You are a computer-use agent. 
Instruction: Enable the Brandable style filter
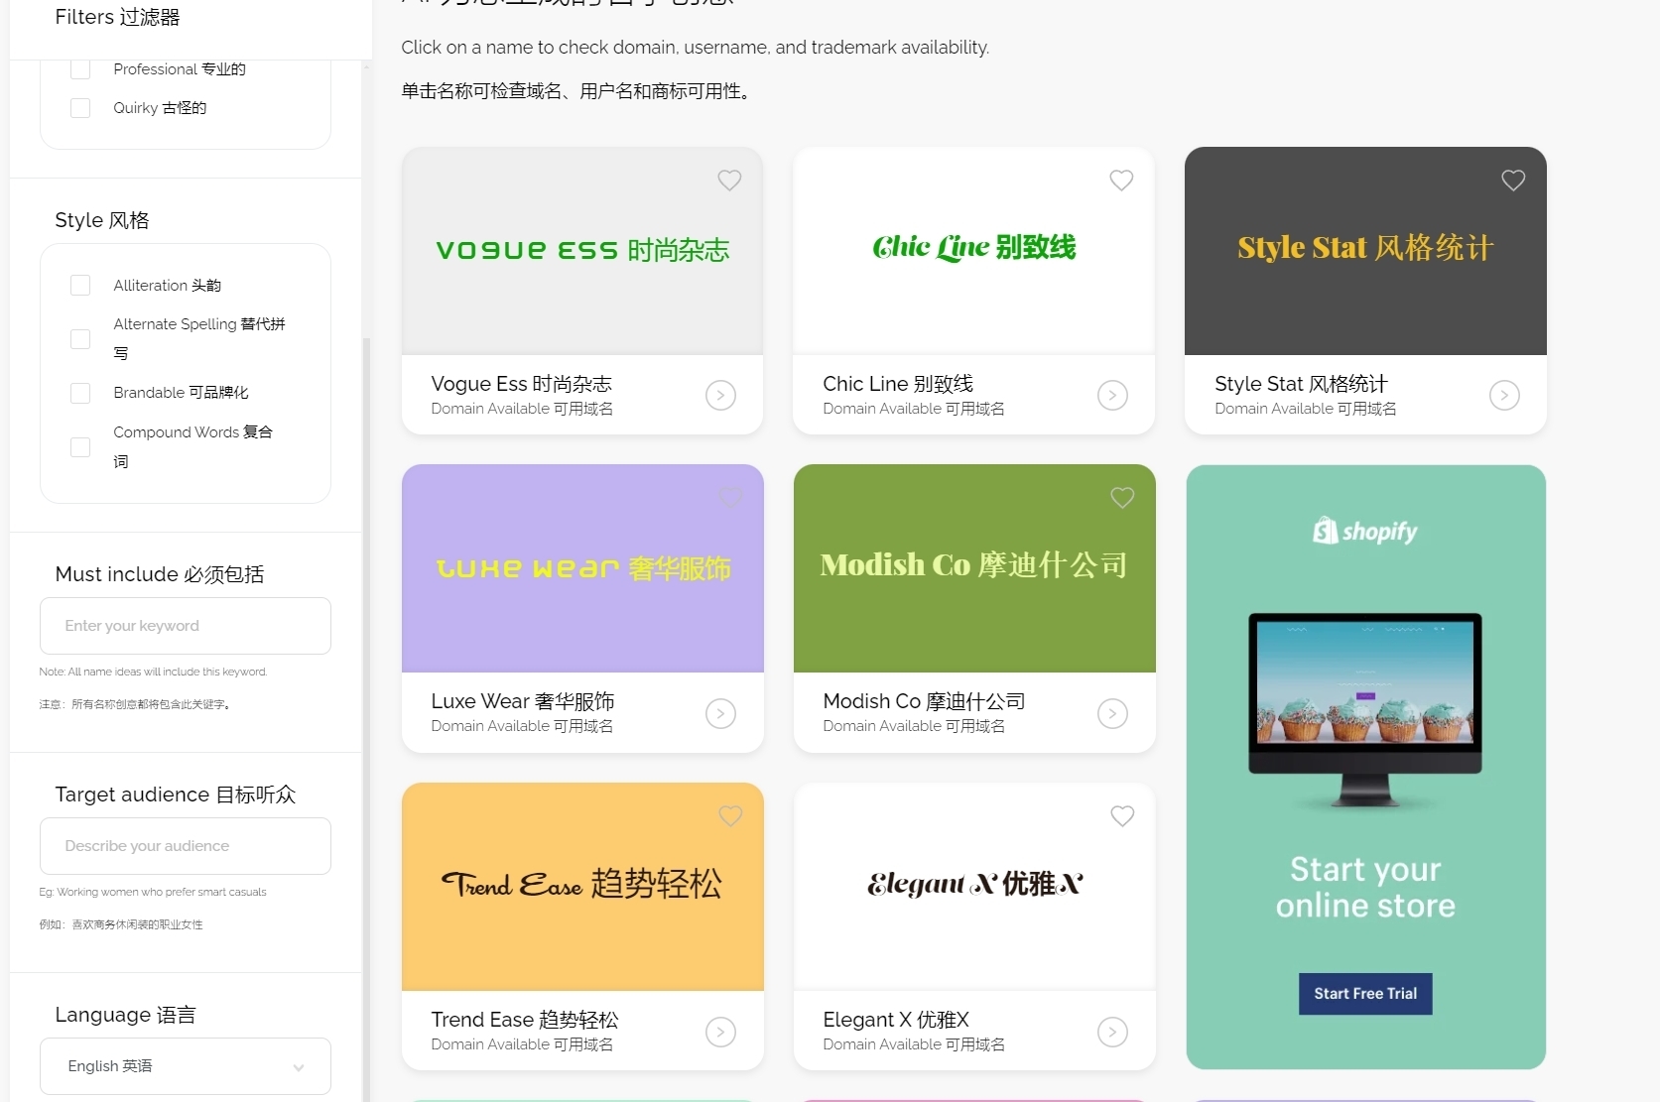(x=80, y=393)
